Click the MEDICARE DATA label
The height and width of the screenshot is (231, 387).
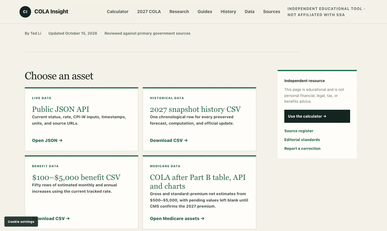pos(165,166)
